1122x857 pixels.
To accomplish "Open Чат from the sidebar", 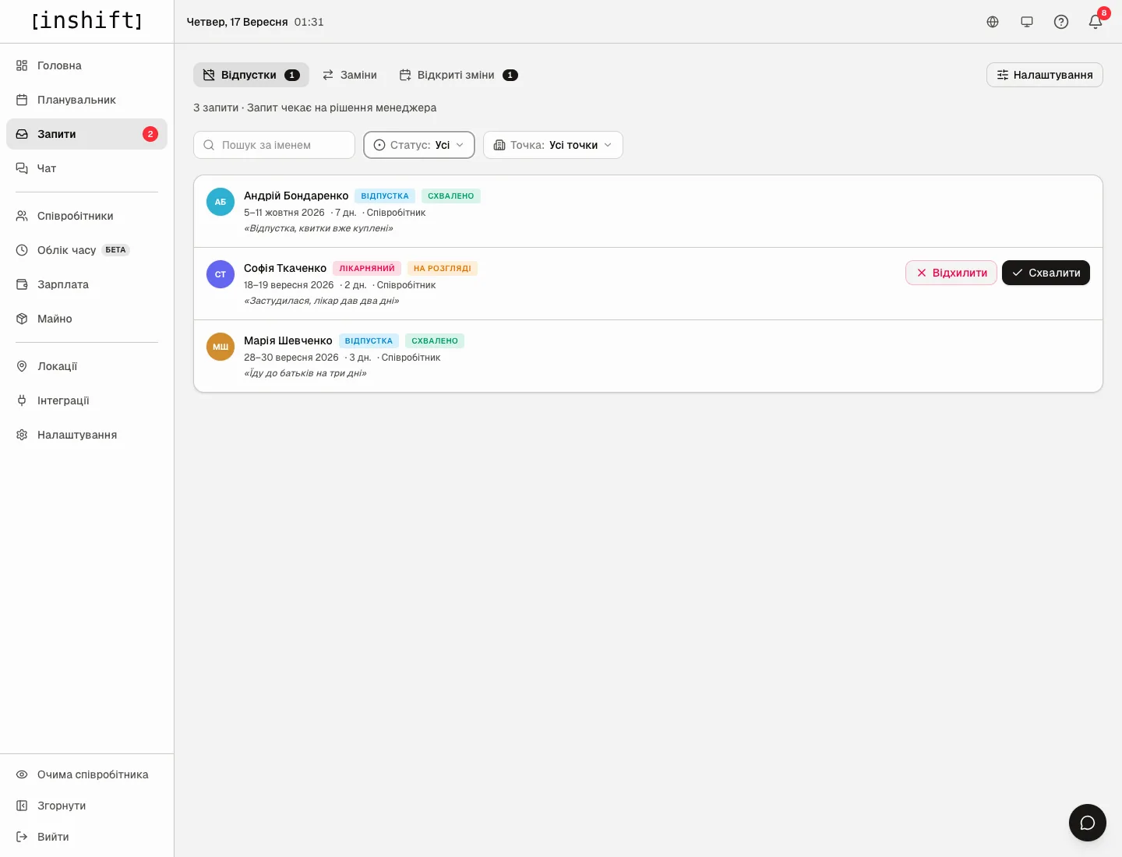I will 86,168.
